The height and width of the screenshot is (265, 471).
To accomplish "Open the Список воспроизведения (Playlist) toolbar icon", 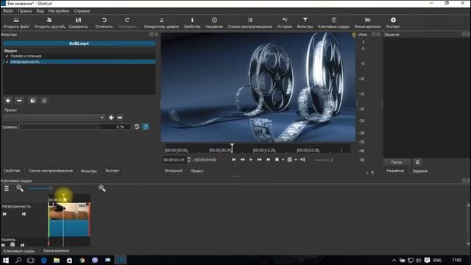I will click(250, 20).
